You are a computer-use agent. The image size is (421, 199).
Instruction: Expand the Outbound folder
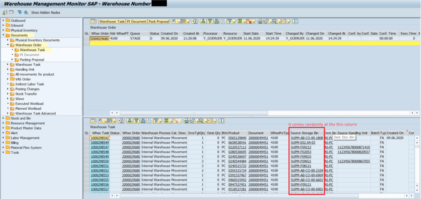point(3,20)
